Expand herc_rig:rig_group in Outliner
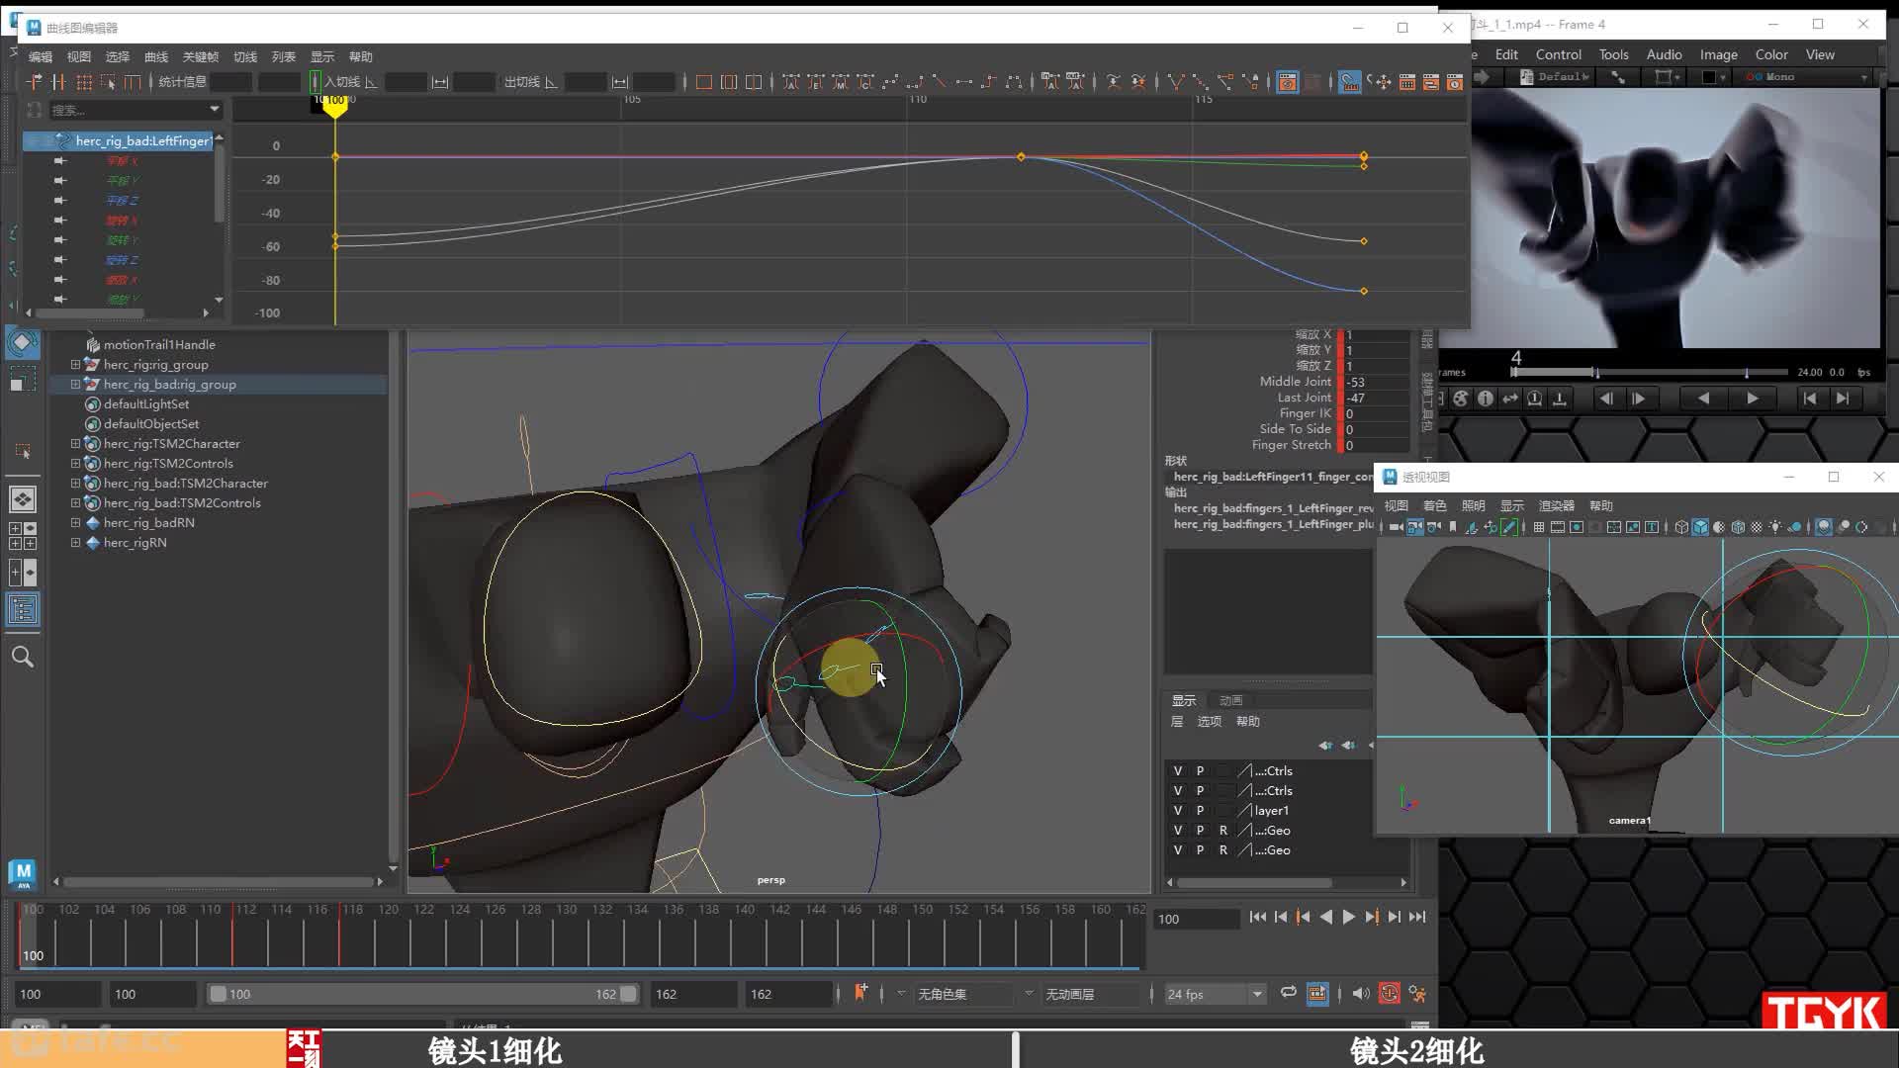Viewport: 1899px width, 1068px height. pos(75,364)
